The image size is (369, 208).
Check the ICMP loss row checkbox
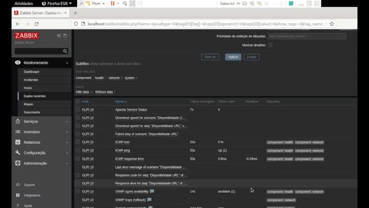tap(78, 142)
